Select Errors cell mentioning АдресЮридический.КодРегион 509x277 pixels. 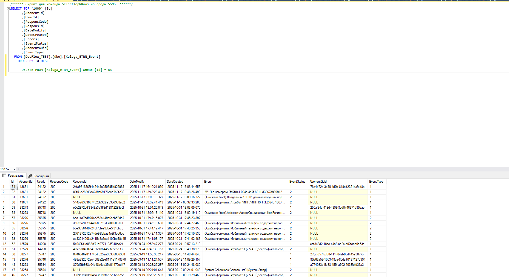click(246, 213)
